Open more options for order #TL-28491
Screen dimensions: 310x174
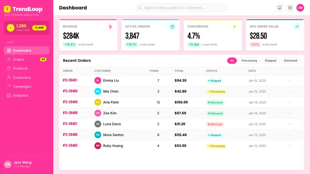coord(289,80)
